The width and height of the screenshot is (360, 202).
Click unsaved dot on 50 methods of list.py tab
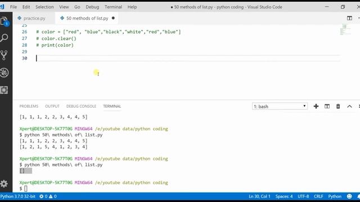point(113,18)
